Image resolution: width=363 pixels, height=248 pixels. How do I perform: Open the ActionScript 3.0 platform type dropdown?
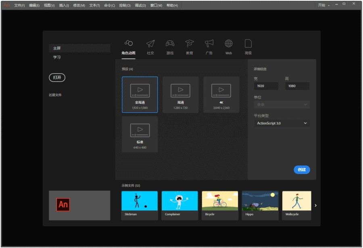(281, 123)
